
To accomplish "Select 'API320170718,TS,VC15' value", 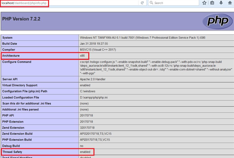I will 96,134.
